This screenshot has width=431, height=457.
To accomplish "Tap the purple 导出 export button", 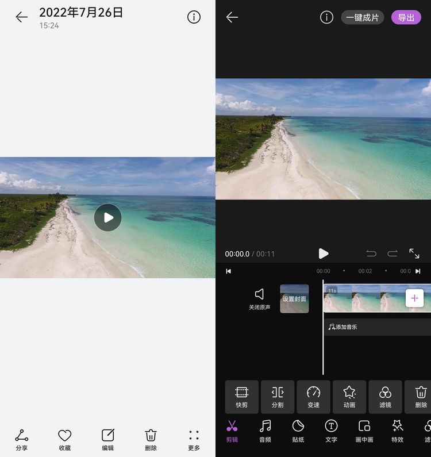I will (x=406, y=17).
